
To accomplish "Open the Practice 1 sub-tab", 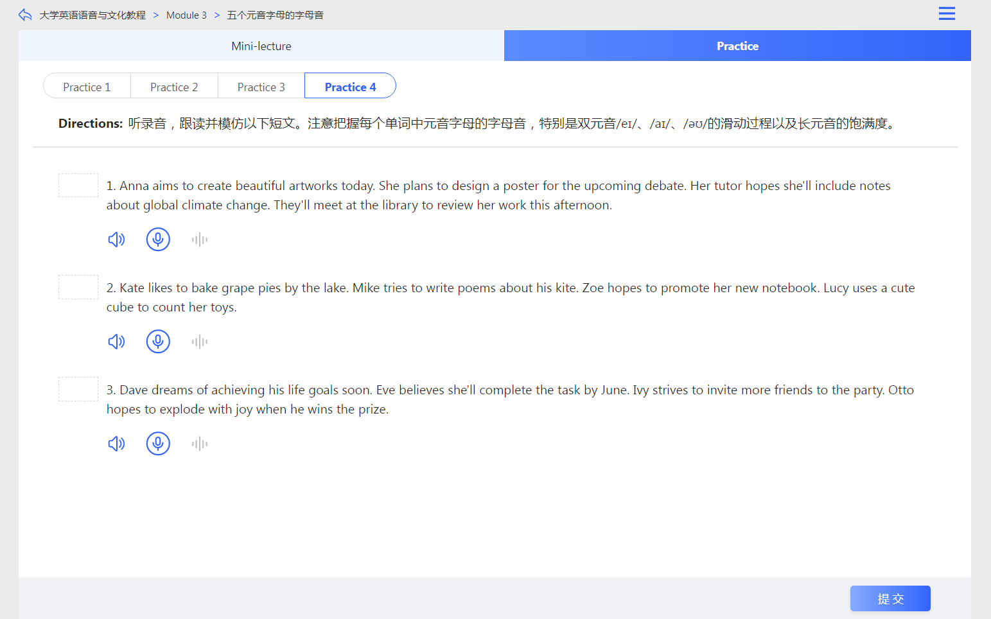I will (x=87, y=87).
